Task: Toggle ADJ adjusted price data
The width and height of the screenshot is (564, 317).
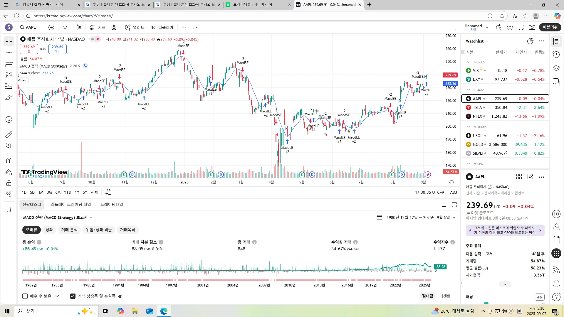Action: (x=454, y=192)
